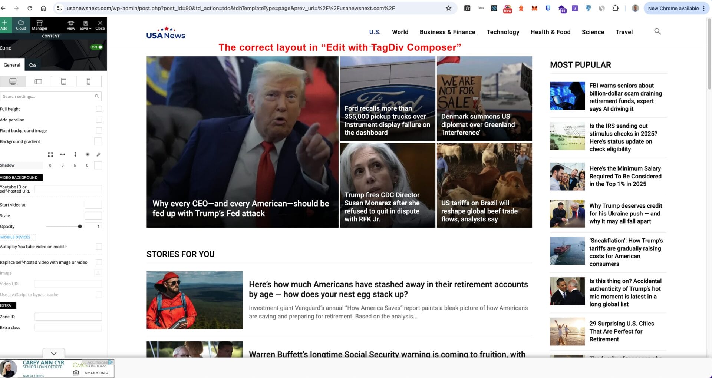Open the US tariffs on Brazil article
This screenshot has height=378, width=712.
tap(479, 211)
